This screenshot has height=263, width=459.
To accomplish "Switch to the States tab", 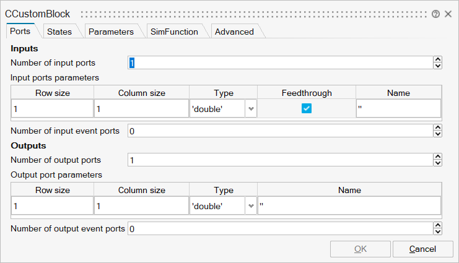I will (59, 32).
